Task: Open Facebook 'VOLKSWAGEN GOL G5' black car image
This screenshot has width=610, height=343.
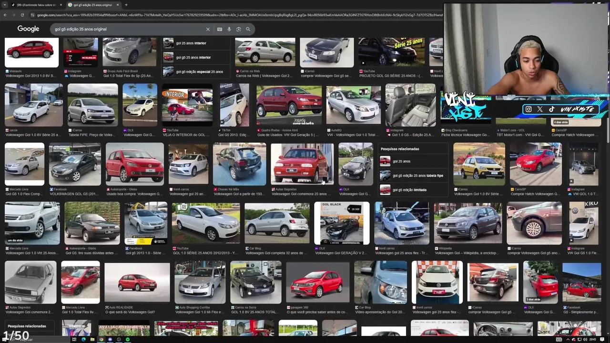Action: 75,164
